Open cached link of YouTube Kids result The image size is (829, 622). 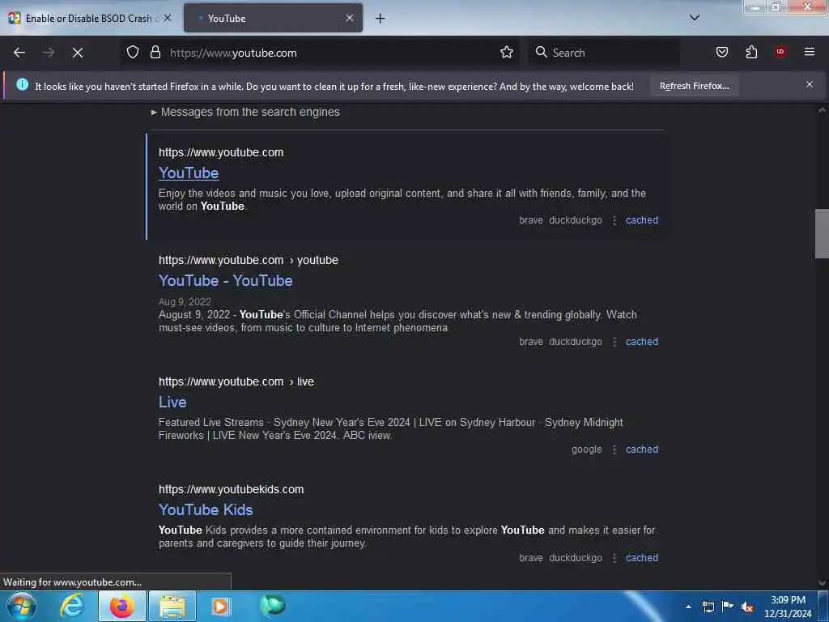tap(642, 557)
